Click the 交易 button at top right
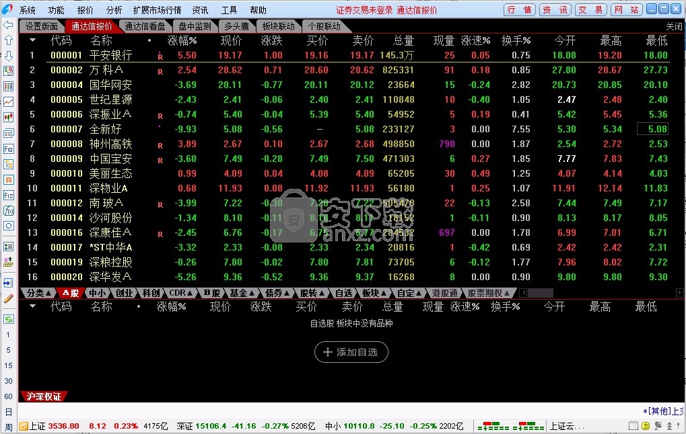Image resolution: width=686 pixels, height=434 pixels. pos(590,9)
